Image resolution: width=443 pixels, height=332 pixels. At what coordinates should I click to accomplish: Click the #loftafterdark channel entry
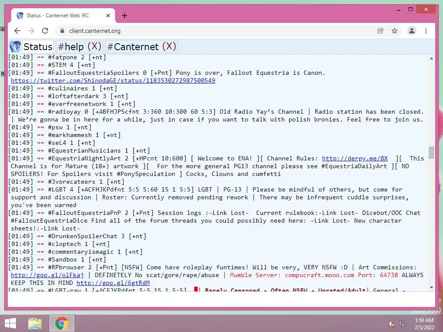pyautogui.click(x=74, y=96)
